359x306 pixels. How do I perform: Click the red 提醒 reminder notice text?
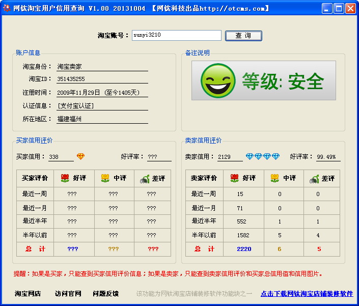168,274
